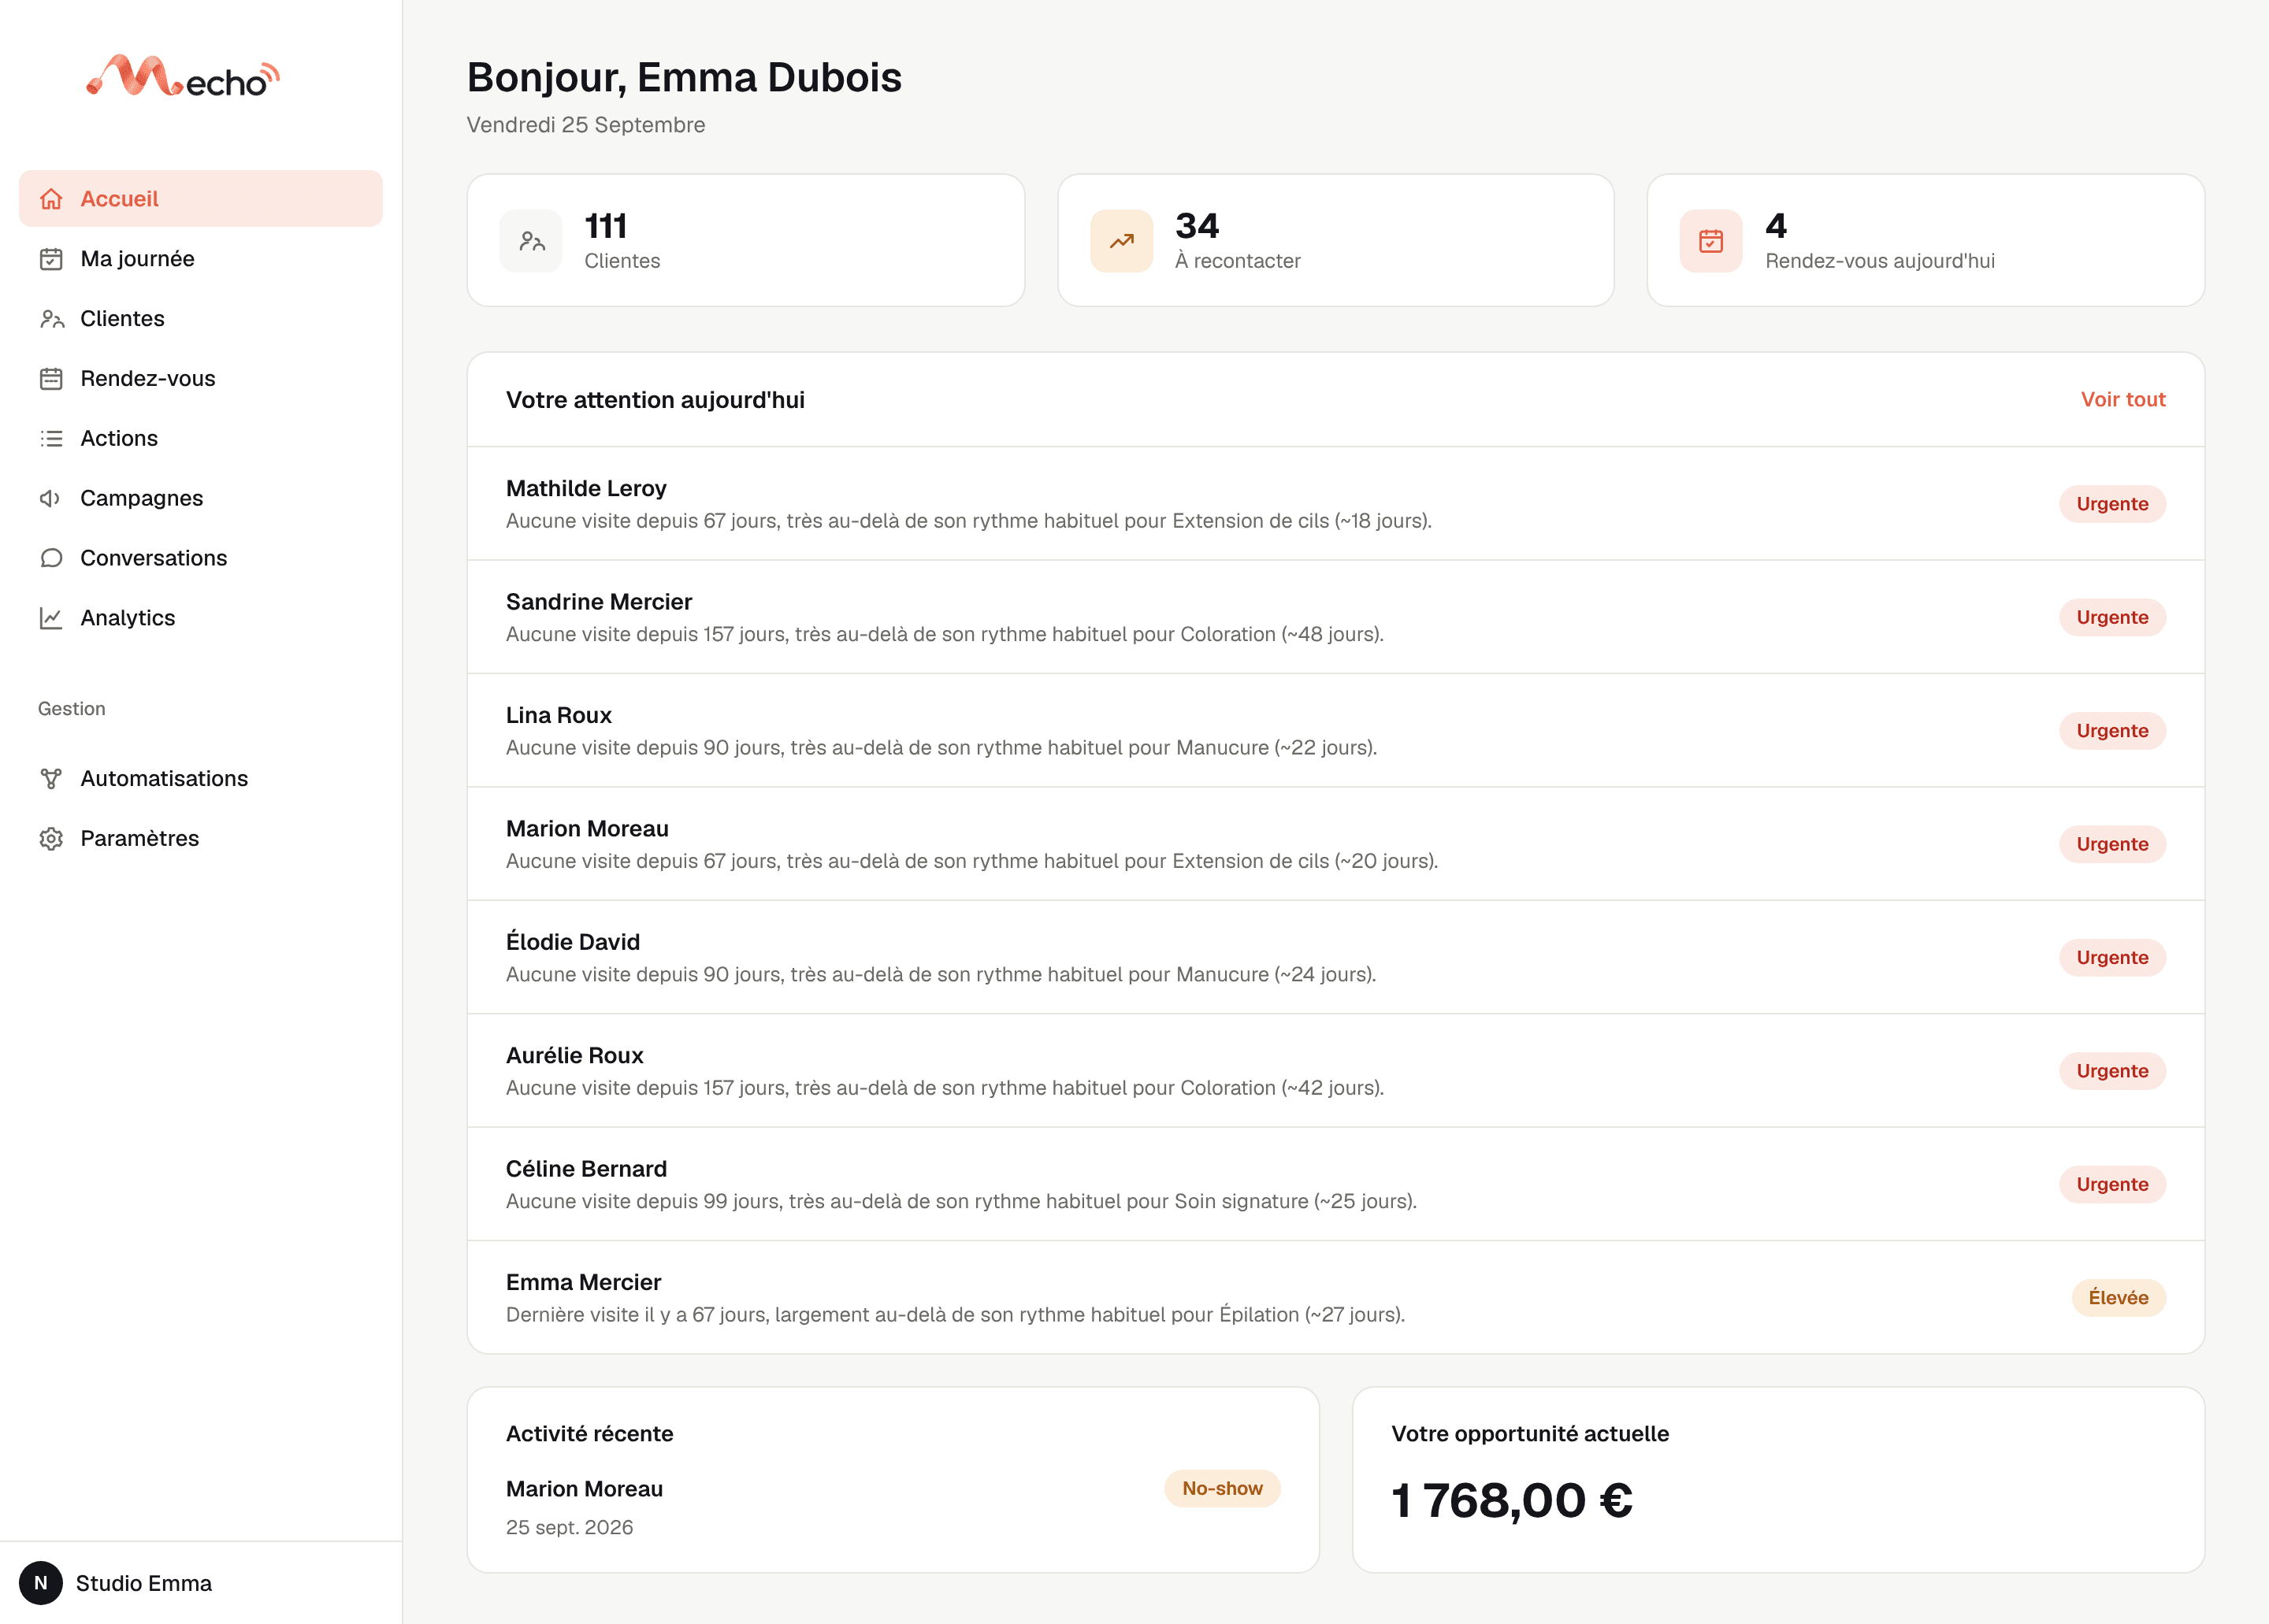Click the No-show badge in Activité récente
The width and height of the screenshot is (2269, 1624).
click(1221, 1489)
